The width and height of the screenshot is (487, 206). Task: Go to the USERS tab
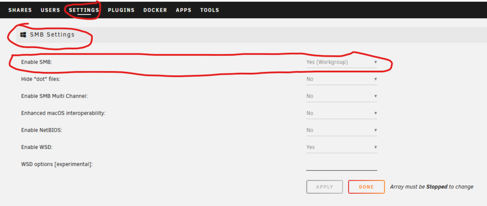point(50,10)
